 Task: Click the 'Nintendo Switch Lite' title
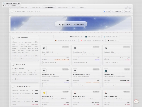tap(81, 74)
